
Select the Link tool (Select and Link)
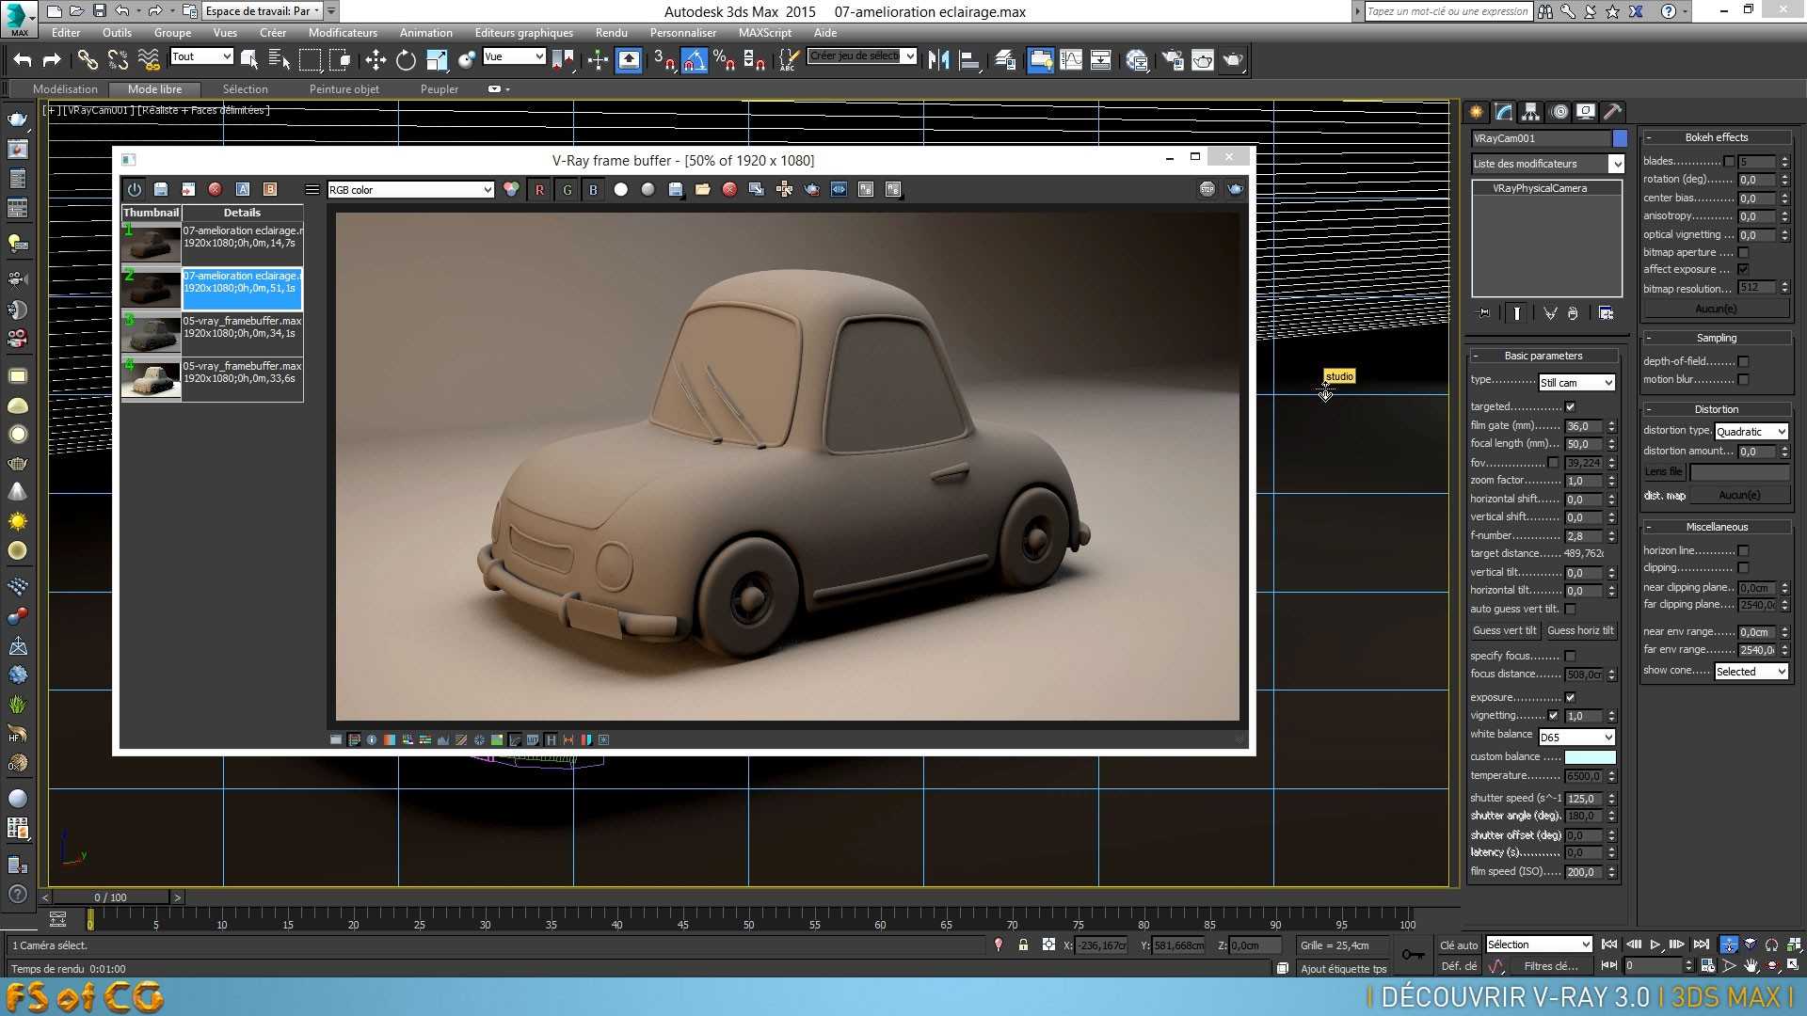pos(88,60)
